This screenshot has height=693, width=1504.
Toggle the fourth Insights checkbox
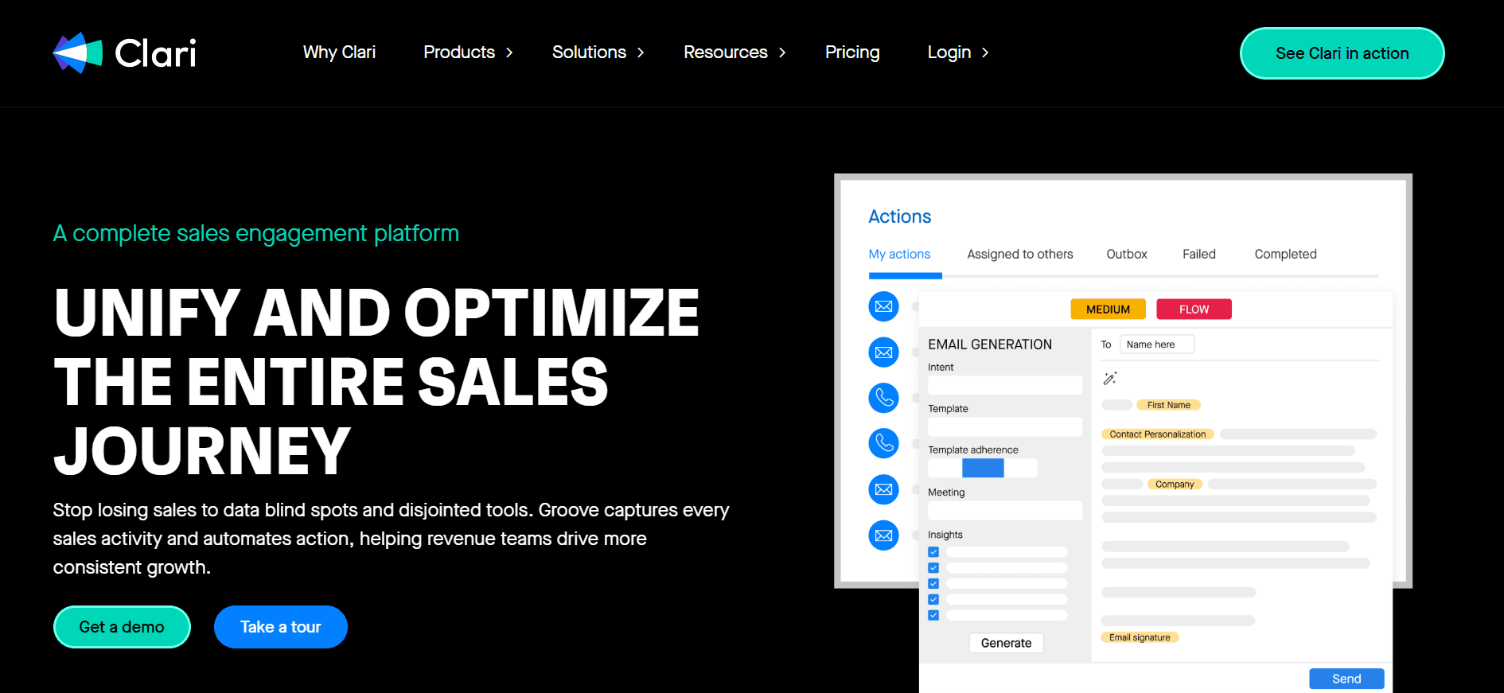tap(933, 600)
